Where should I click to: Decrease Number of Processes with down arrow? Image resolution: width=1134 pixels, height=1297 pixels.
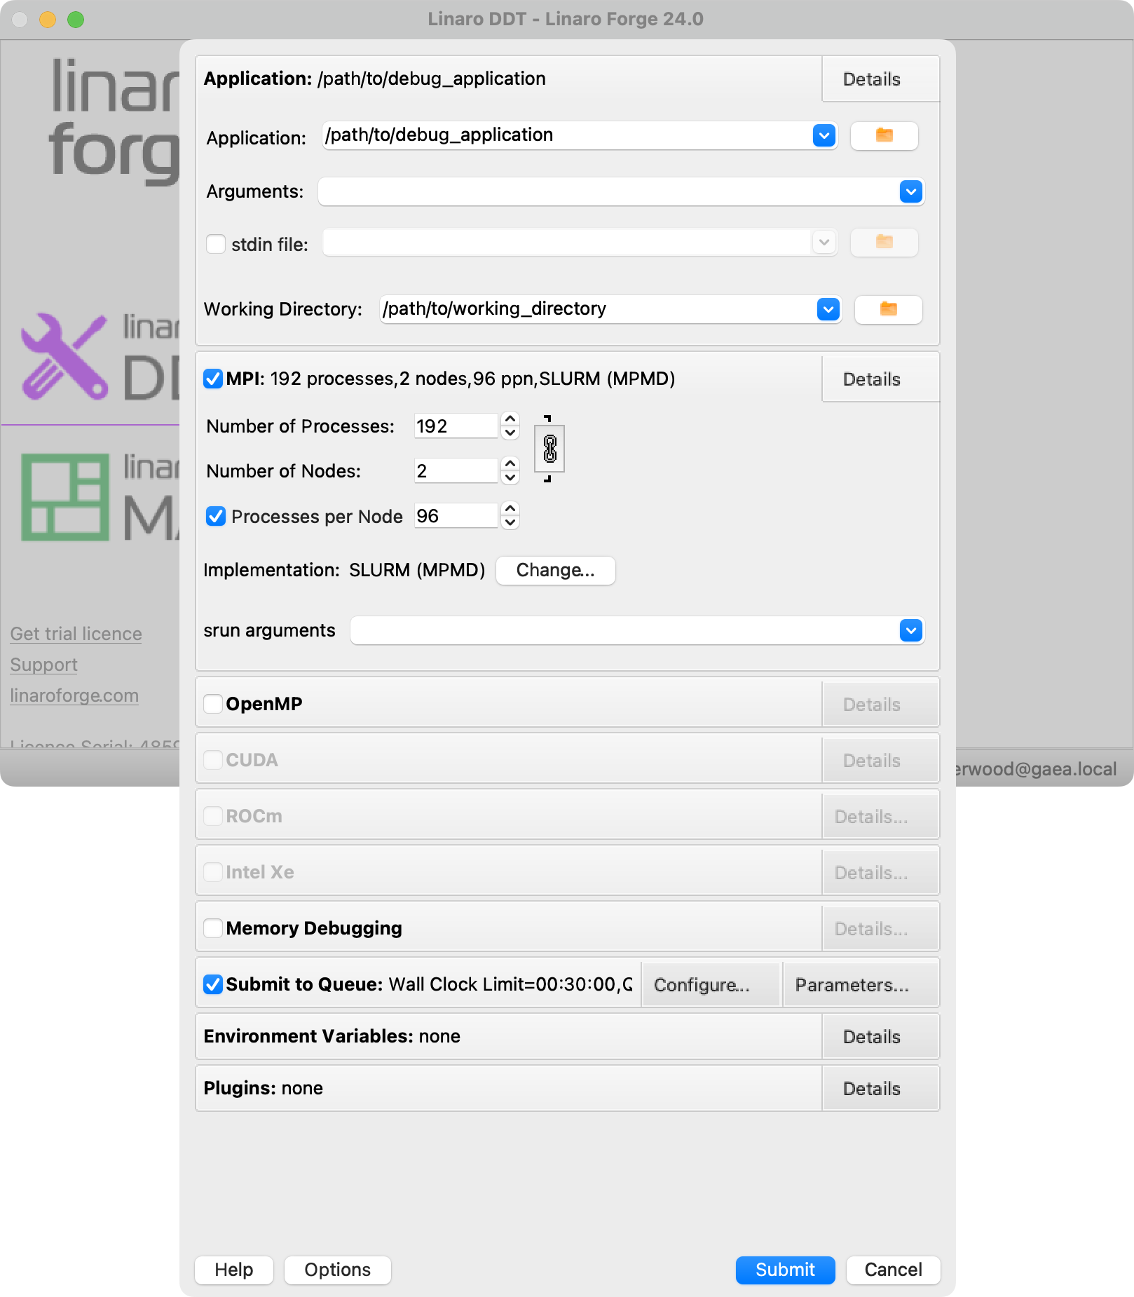click(510, 433)
